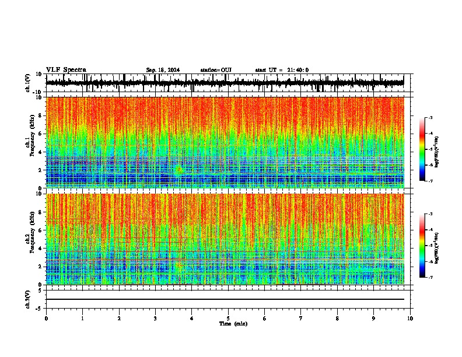Click the bright green burst near 2 kHz in the ch.1 spectrogram
The image size is (462, 357).
pyautogui.click(x=178, y=170)
